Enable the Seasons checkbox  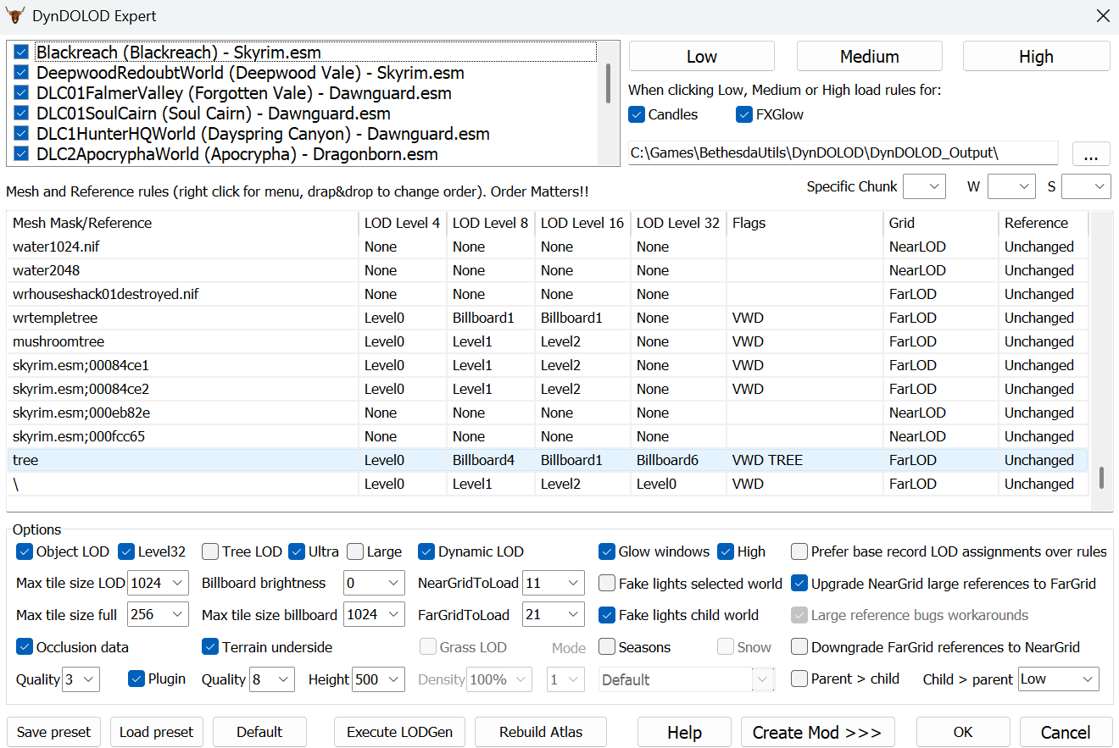[607, 647]
